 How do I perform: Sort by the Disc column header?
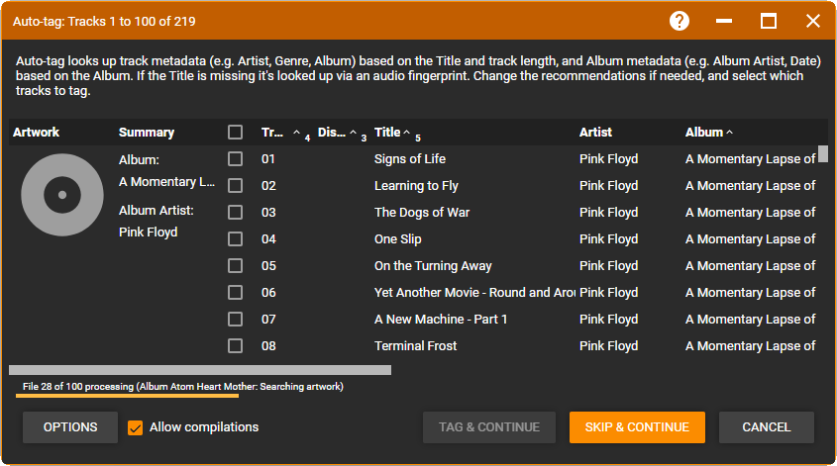(x=332, y=133)
